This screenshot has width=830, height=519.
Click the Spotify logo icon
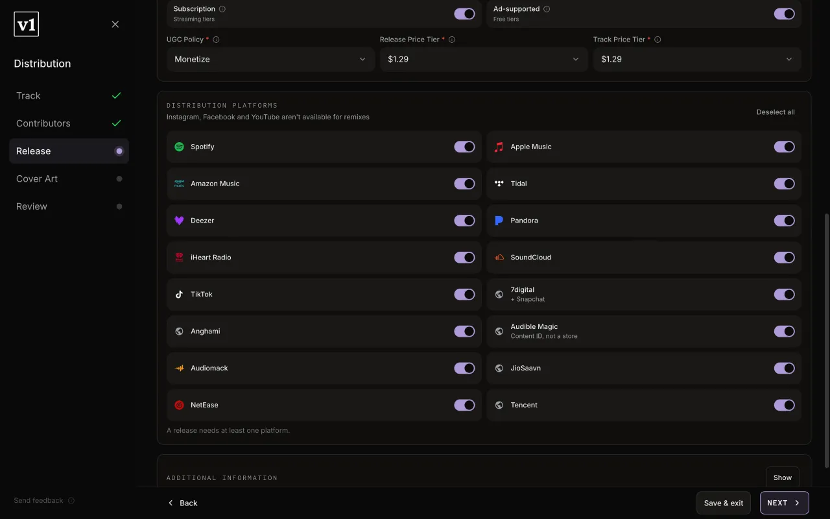pyautogui.click(x=180, y=147)
